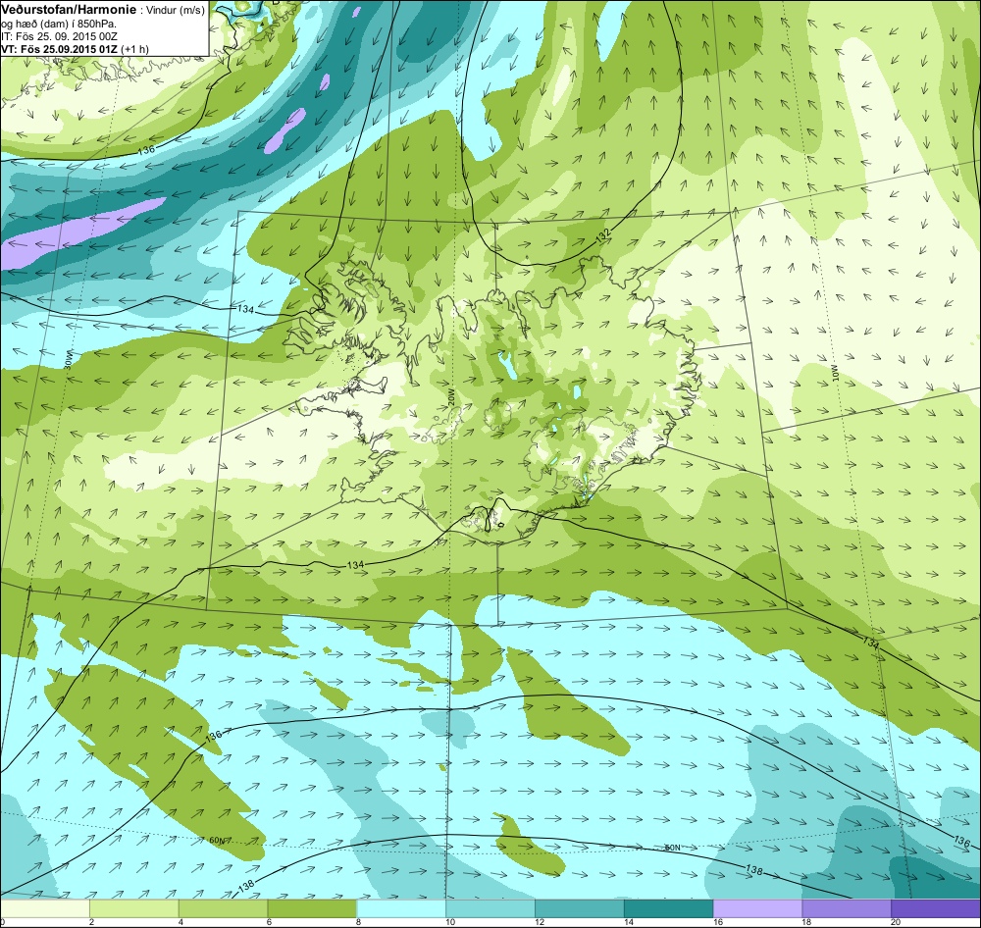The height and width of the screenshot is (928, 981).
Task: Click the 8–10 m/s pale cyan legend swatch
Action: click(401, 908)
